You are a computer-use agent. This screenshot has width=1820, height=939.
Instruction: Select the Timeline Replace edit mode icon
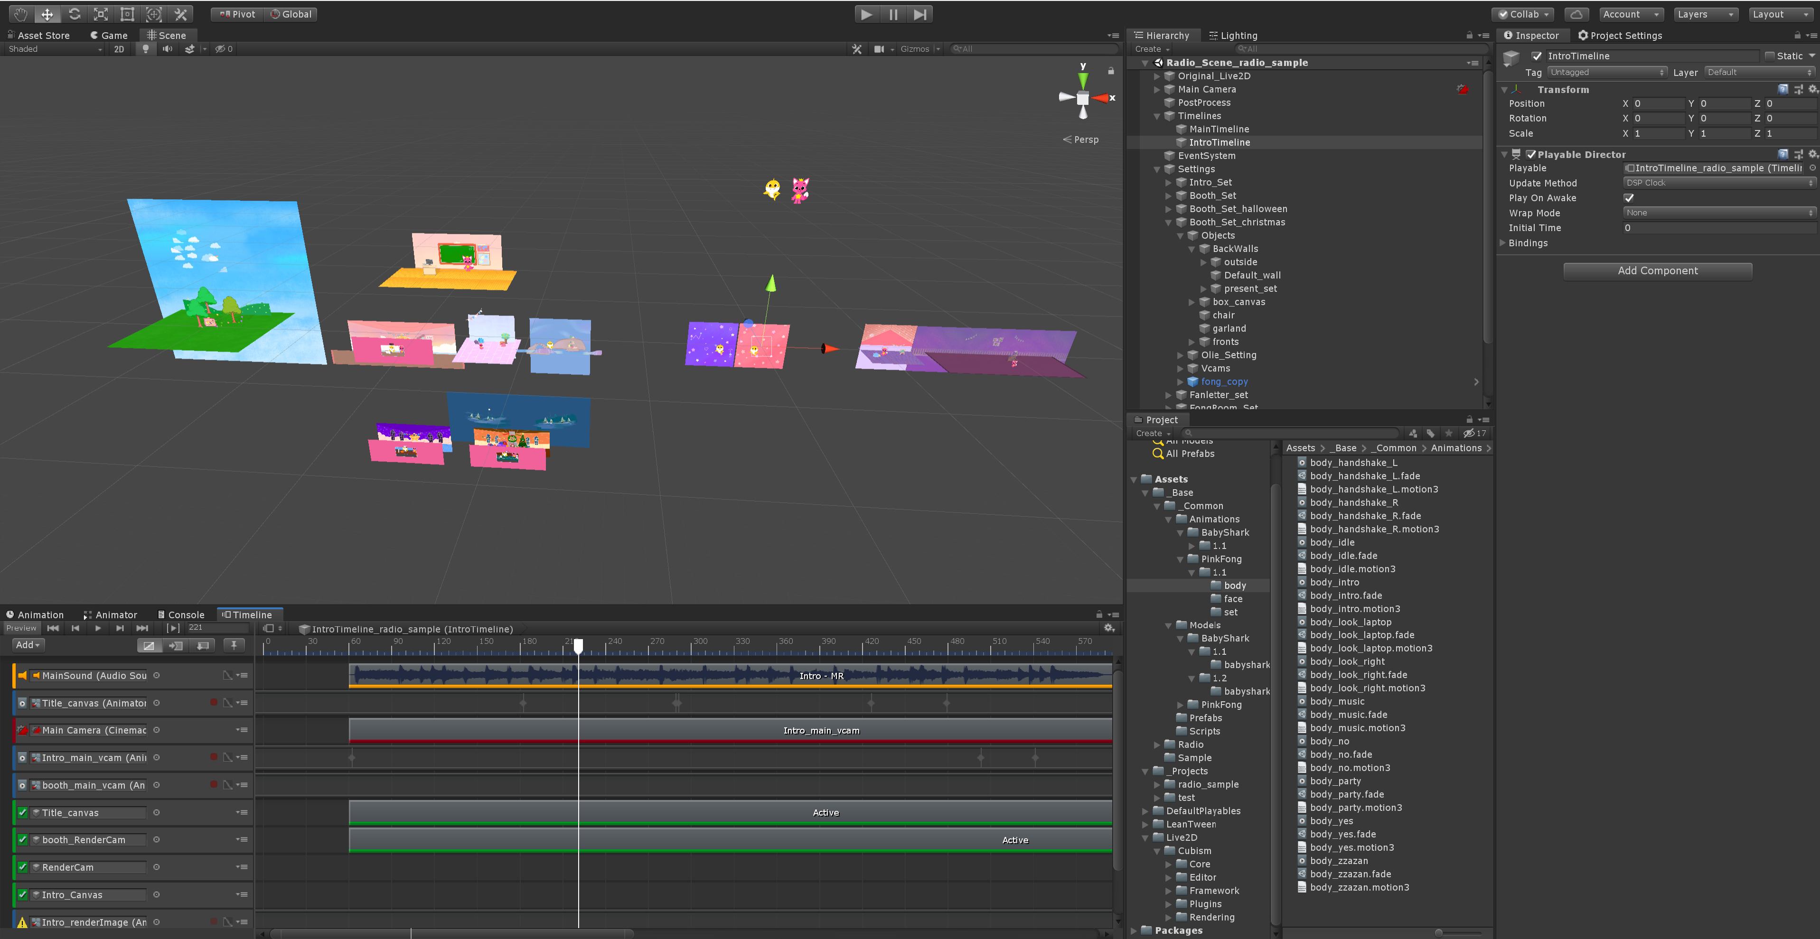[x=203, y=645]
